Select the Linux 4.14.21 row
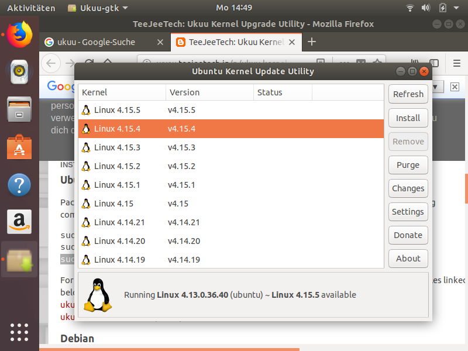 pos(231,222)
